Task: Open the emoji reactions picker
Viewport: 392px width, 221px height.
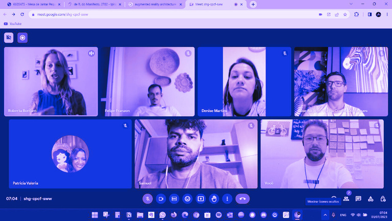Action: pyautogui.click(x=187, y=198)
